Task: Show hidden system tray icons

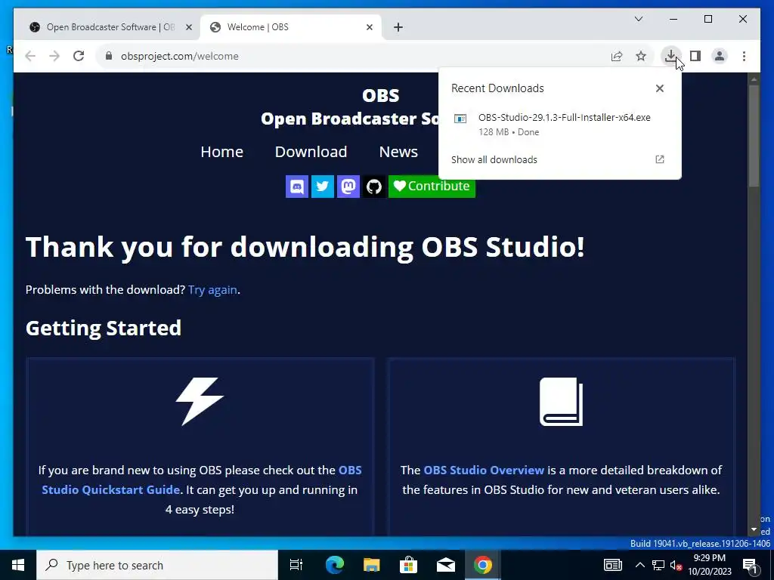Action: click(x=639, y=565)
